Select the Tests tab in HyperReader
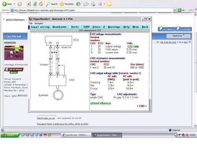 click(x=75, y=27)
